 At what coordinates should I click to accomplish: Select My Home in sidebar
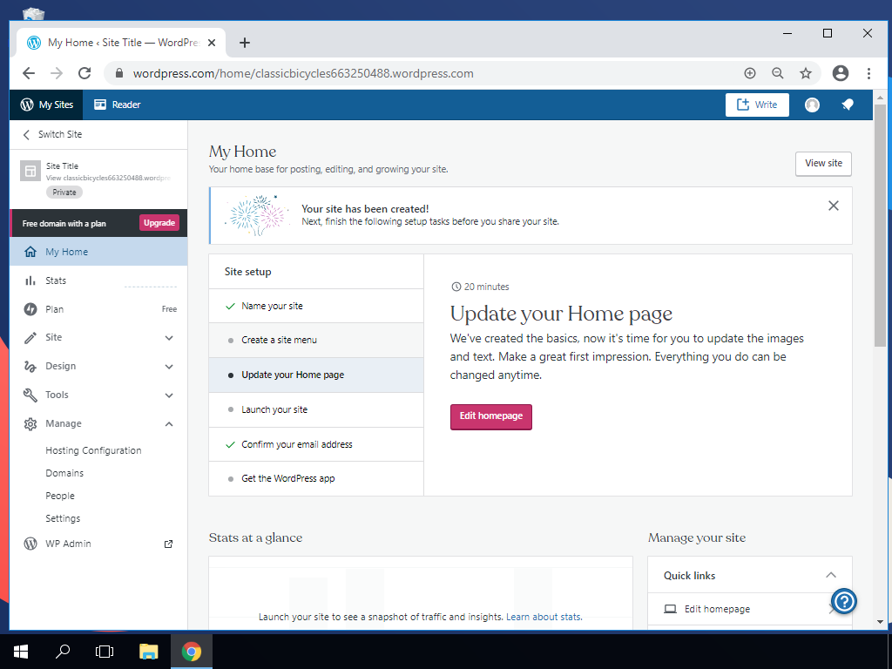98,252
